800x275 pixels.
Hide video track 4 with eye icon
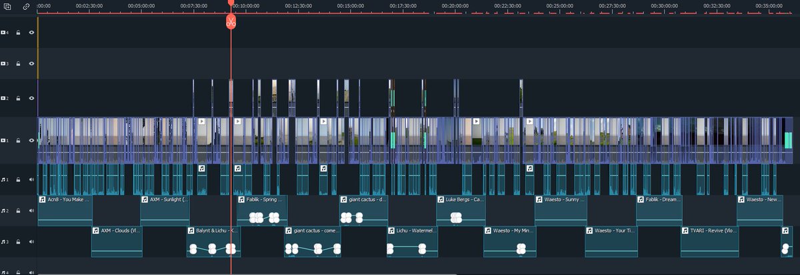tap(31, 32)
